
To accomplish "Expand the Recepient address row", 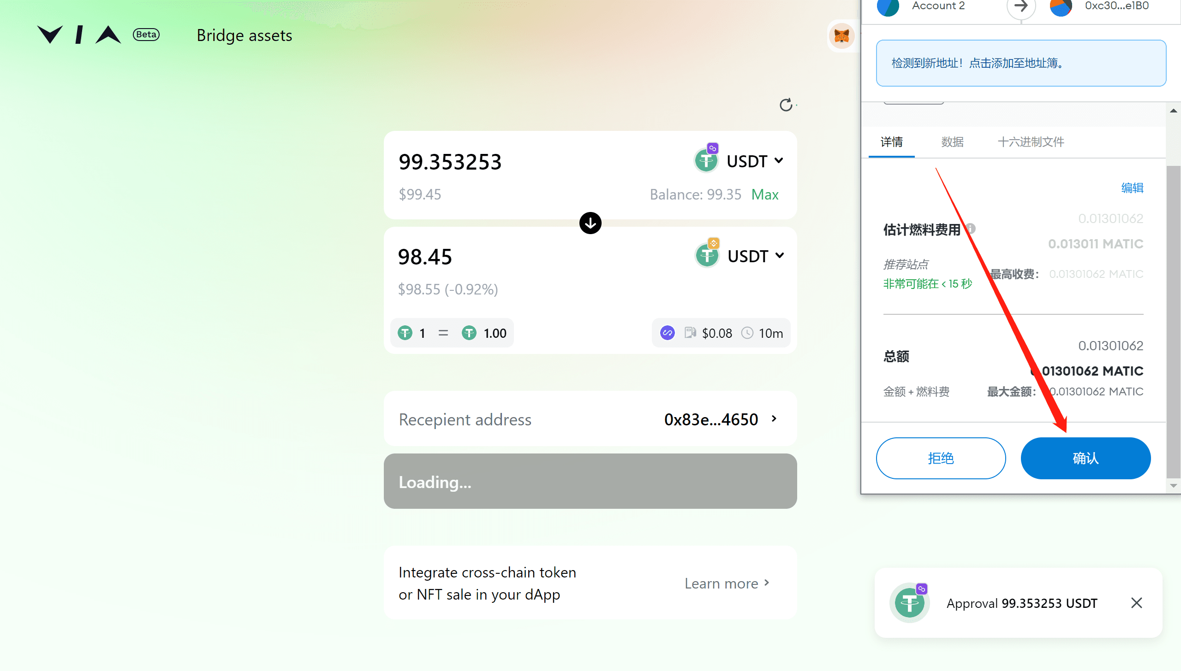I will pyautogui.click(x=590, y=419).
